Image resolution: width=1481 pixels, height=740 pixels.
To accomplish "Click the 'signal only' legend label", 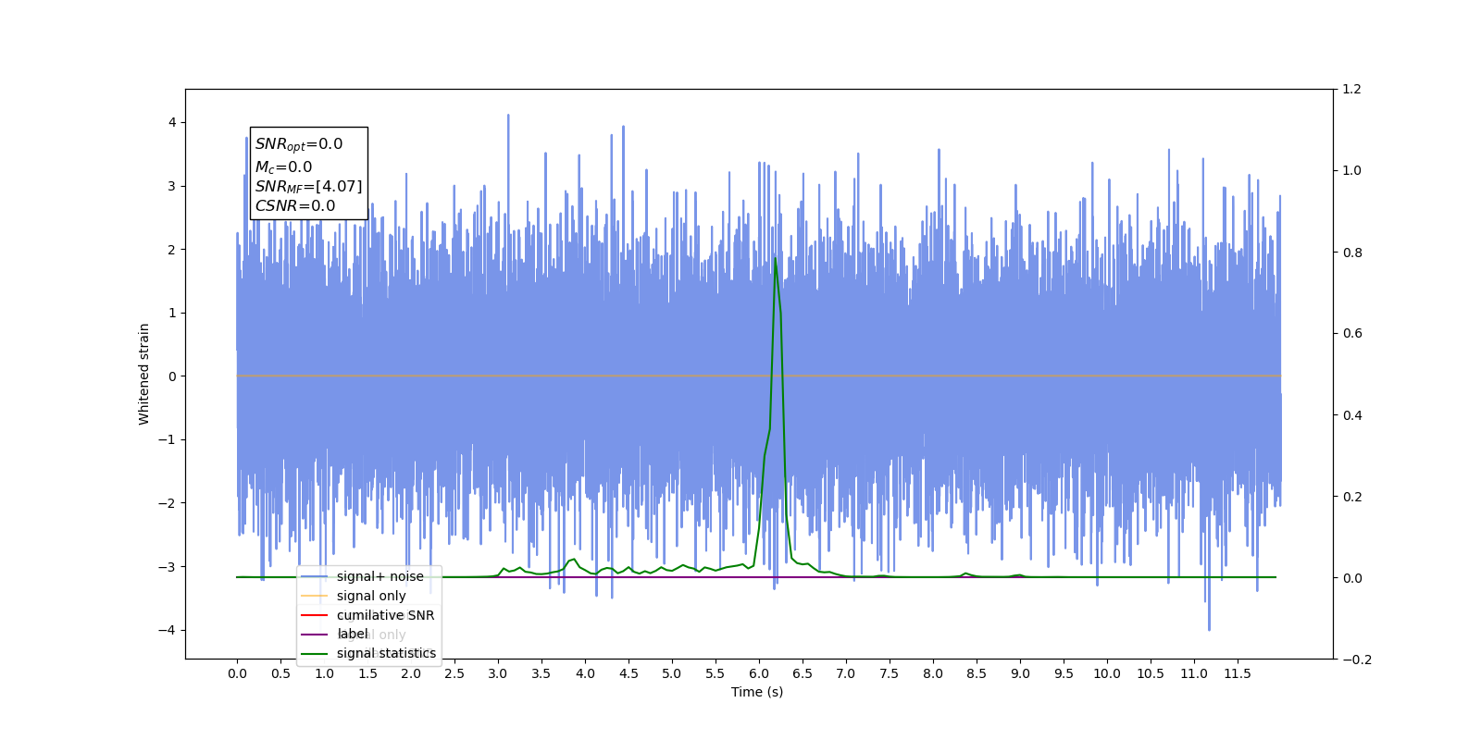I will [371, 596].
